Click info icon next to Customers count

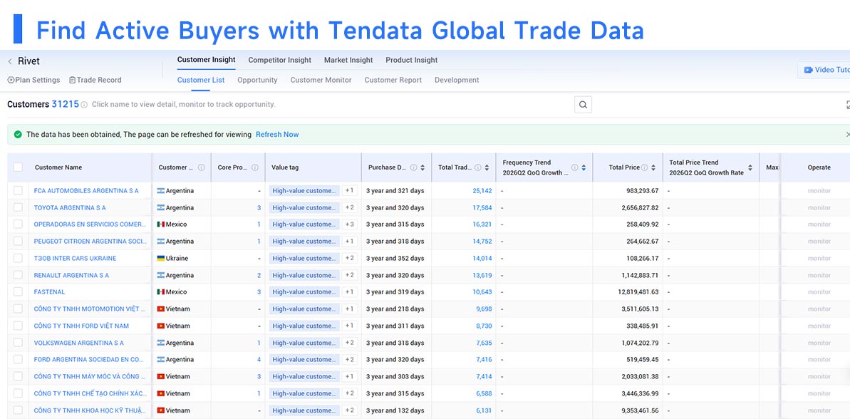point(84,105)
